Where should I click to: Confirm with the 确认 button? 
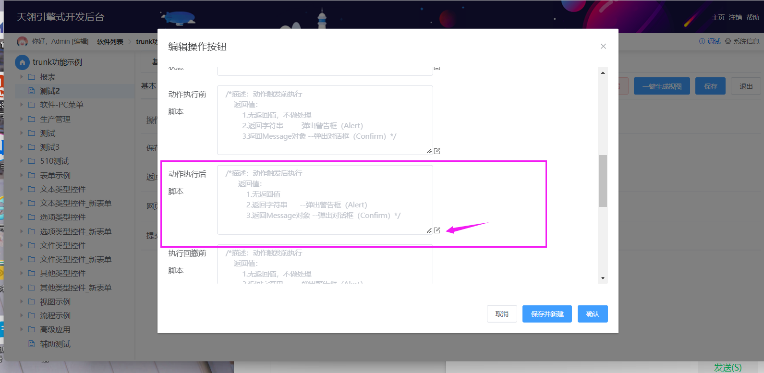593,314
